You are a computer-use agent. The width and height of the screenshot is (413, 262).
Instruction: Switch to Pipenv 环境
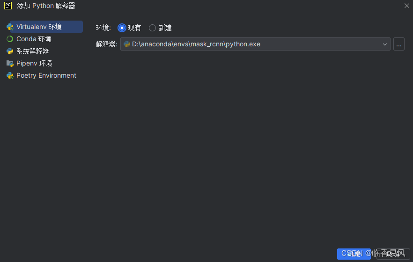pyautogui.click(x=34, y=63)
